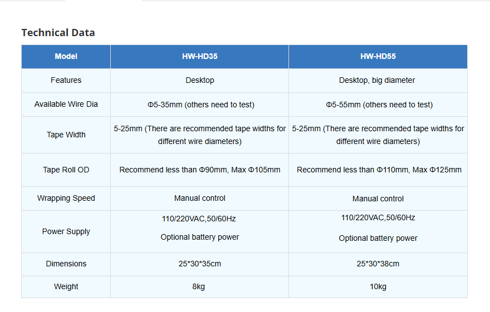Click the Φ5-55mm wire diameter cell
The width and height of the screenshot is (490, 312).
[378, 105]
